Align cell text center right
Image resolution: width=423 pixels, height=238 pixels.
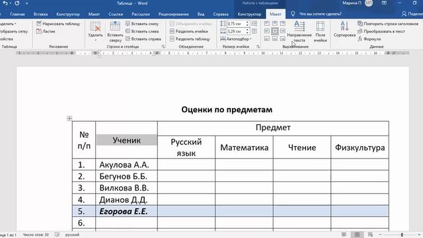tap(282, 31)
